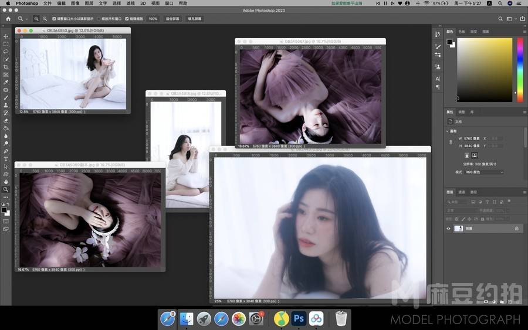The width and height of the screenshot is (528, 330).
Task: Click the share icon in options bar
Action: click(523, 19)
